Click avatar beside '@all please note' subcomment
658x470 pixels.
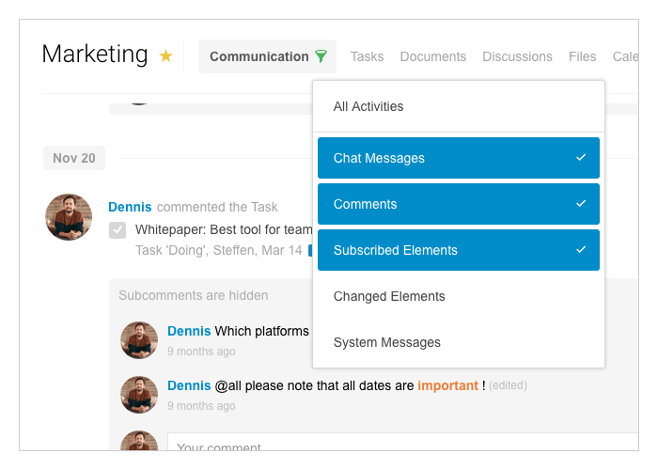[x=139, y=395]
